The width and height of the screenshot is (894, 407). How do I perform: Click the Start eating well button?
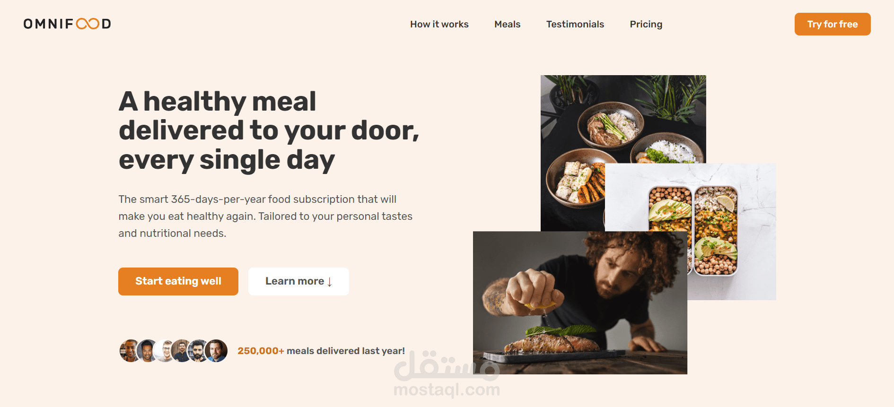click(x=178, y=281)
